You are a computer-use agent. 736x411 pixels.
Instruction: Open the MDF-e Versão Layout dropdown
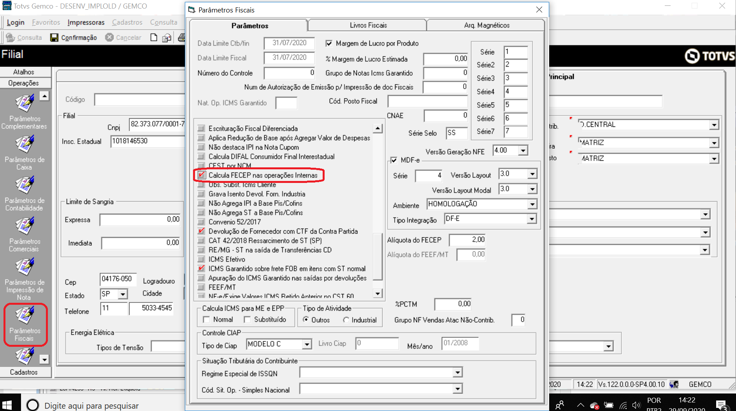(532, 174)
